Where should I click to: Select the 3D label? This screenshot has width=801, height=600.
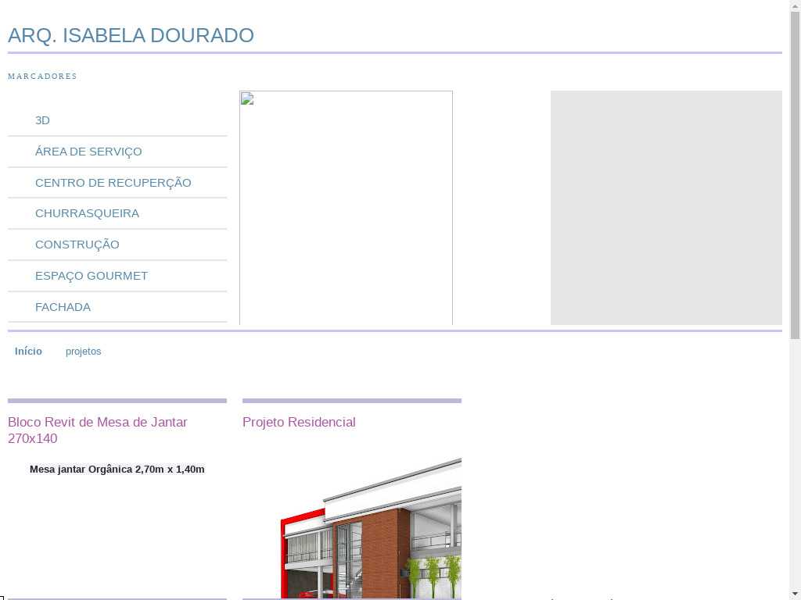coord(42,120)
